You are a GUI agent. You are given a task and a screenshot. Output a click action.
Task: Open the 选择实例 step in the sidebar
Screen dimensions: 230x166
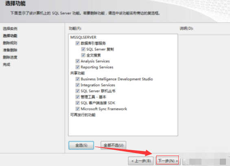click(x=10, y=28)
